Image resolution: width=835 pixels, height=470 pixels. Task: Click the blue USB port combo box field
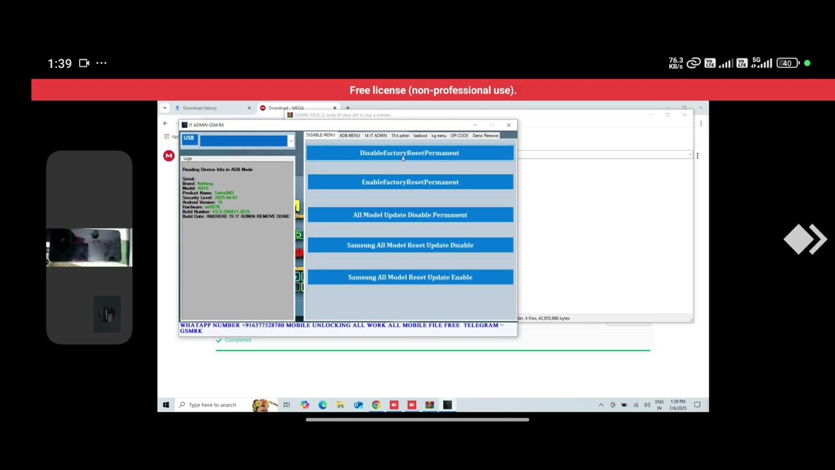click(x=243, y=141)
